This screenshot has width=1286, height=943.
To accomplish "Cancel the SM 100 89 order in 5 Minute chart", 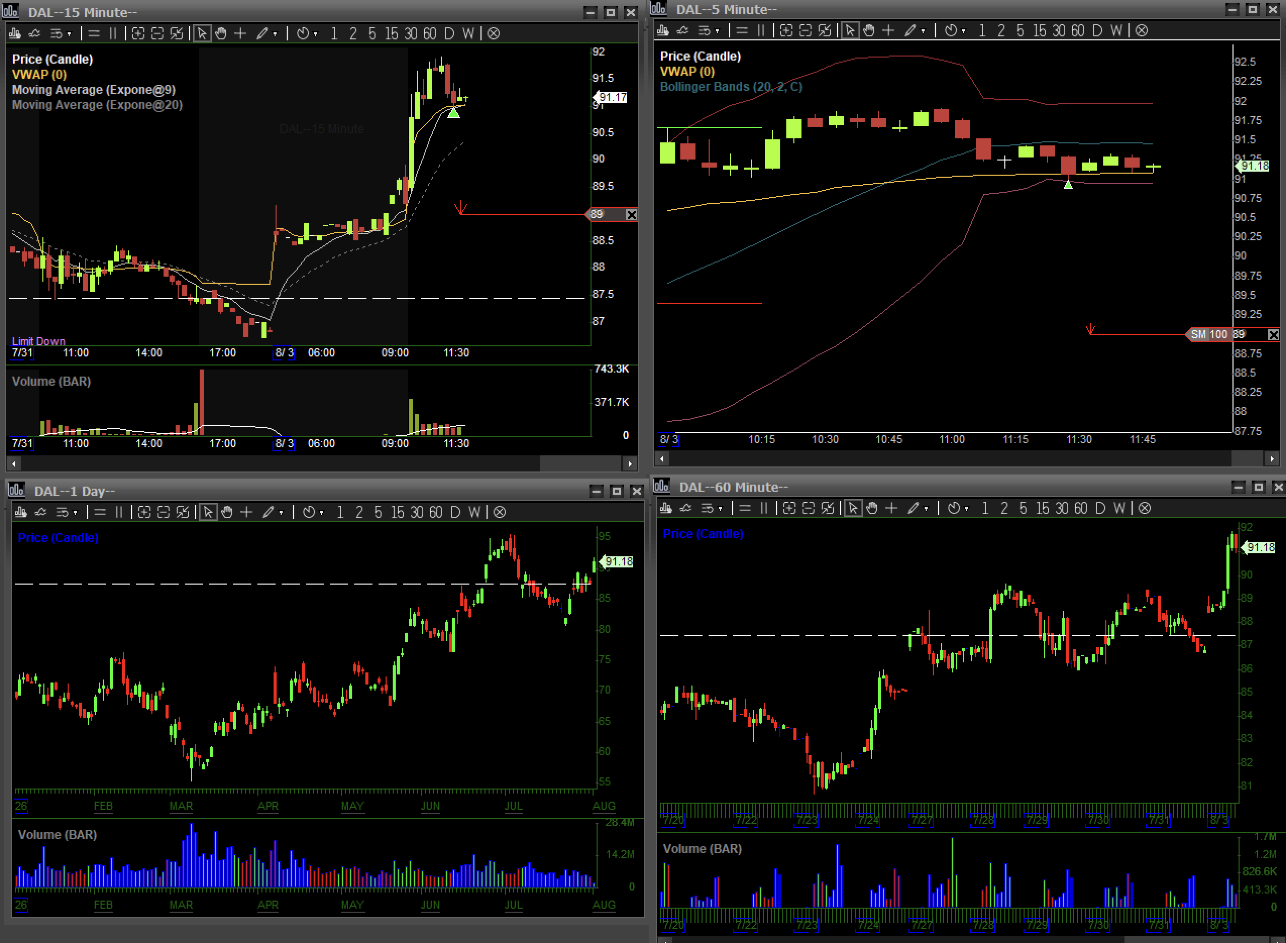I will pyautogui.click(x=1273, y=335).
